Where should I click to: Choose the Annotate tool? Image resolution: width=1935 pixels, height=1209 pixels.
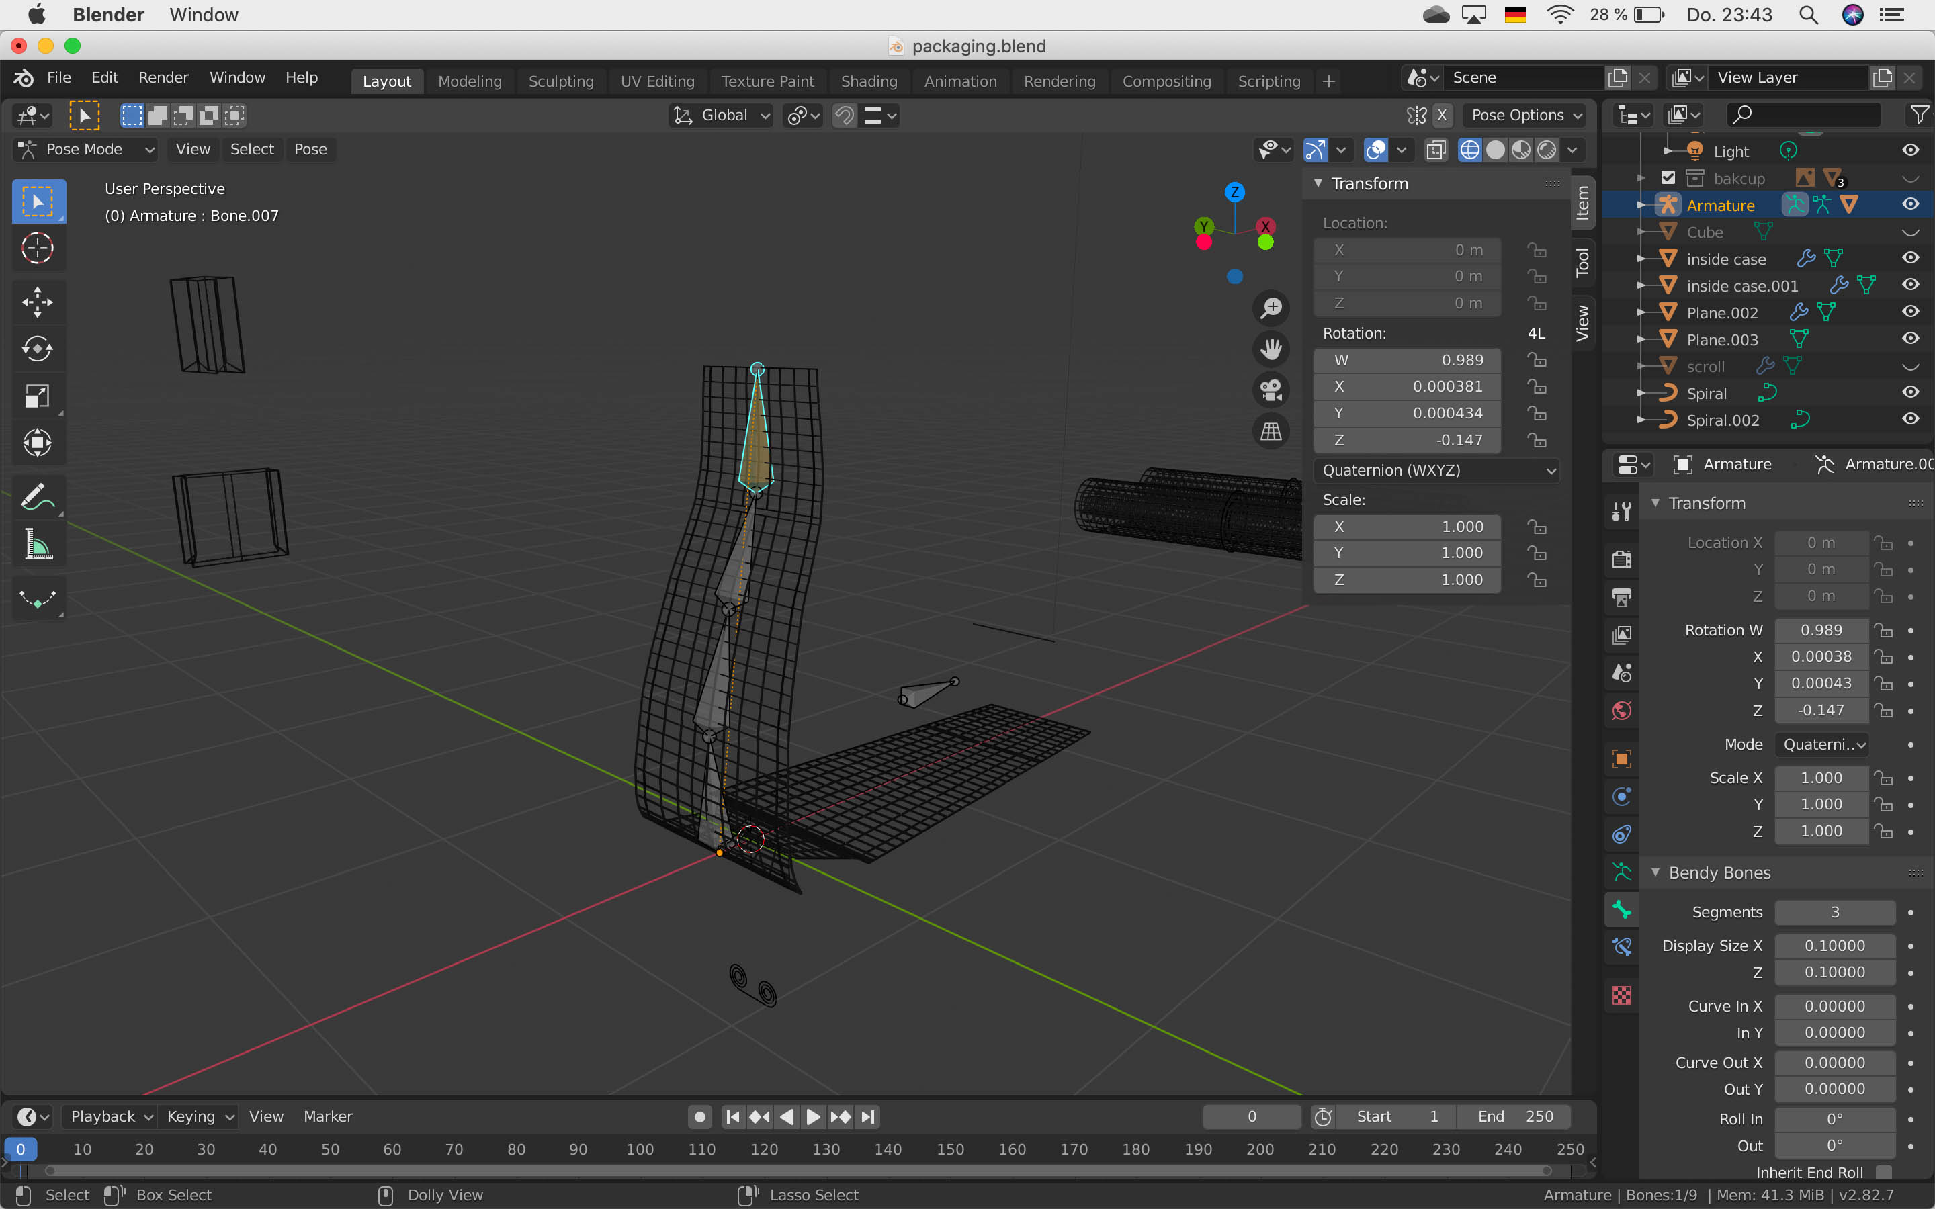pos(38,496)
